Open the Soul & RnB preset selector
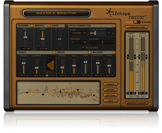This screenshot has width=162, height=133. [56, 13]
